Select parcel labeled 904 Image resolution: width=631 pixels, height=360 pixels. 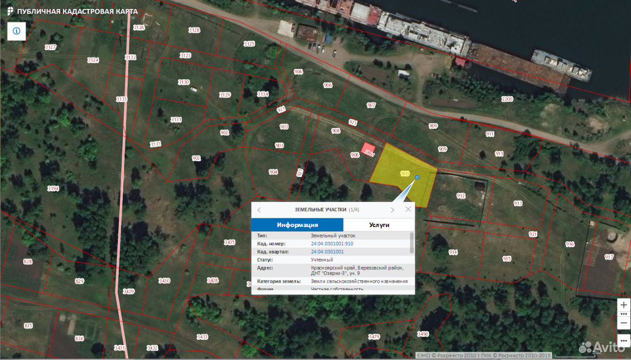[x=273, y=172]
